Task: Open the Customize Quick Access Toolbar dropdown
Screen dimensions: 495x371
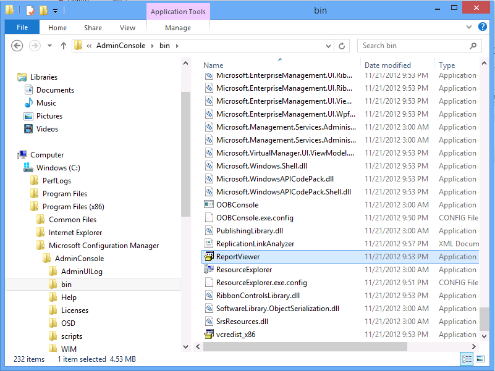Action: (55, 11)
